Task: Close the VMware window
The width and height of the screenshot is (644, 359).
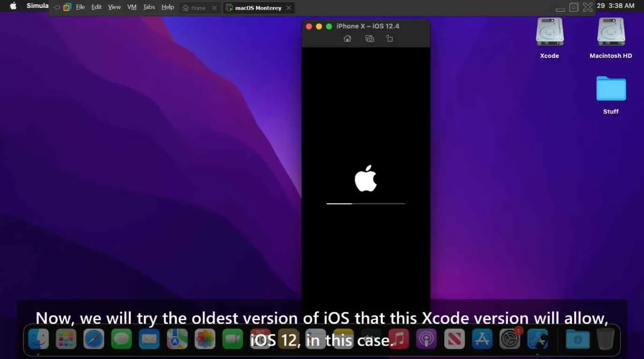Action: pyautogui.click(x=588, y=7)
